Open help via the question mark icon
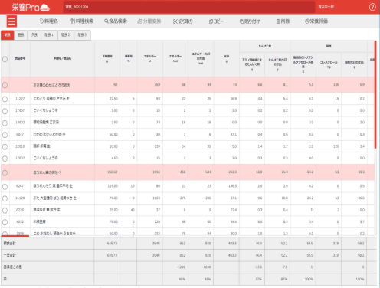Screen dimensions: 380x288 (372, 7)
